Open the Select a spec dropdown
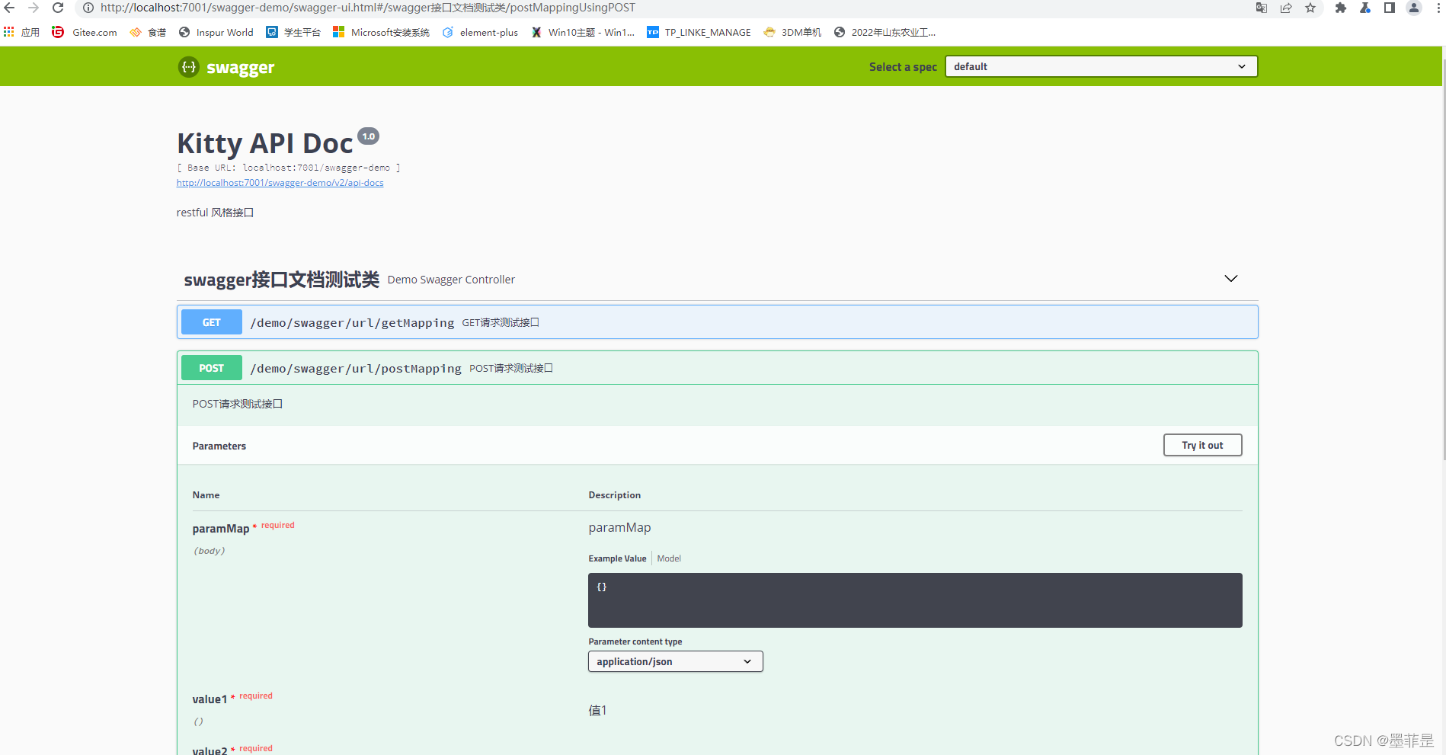The image size is (1446, 755). 1101,66
